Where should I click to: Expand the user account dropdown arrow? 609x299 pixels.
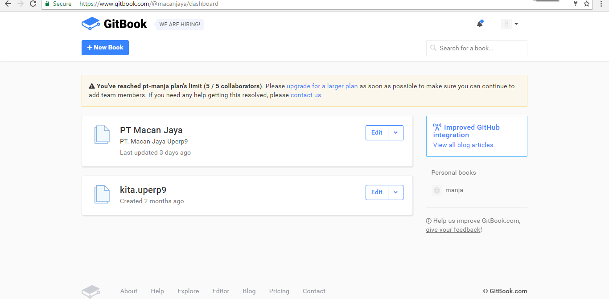(x=516, y=24)
